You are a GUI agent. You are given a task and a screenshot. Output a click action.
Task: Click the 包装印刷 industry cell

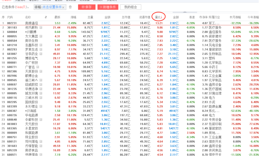tap(215, 124)
